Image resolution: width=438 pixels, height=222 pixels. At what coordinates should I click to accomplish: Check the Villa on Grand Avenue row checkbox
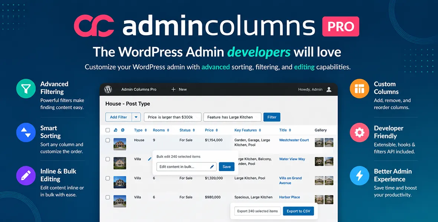point(108,178)
